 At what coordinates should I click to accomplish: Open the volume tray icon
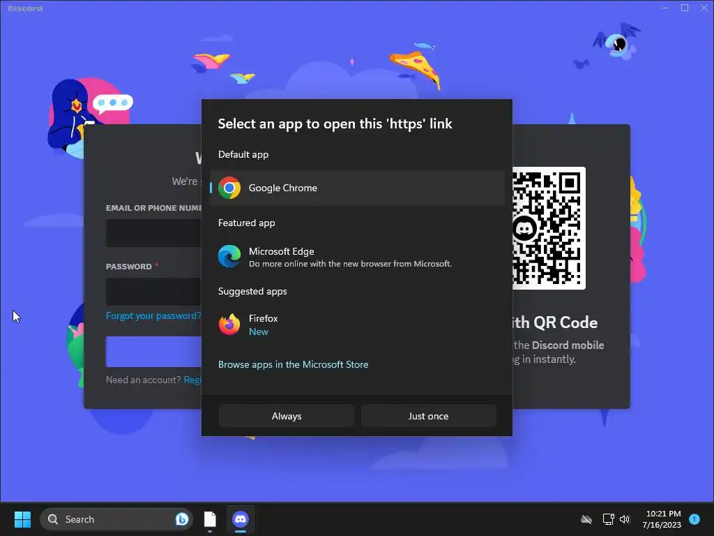(x=625, y=519)
